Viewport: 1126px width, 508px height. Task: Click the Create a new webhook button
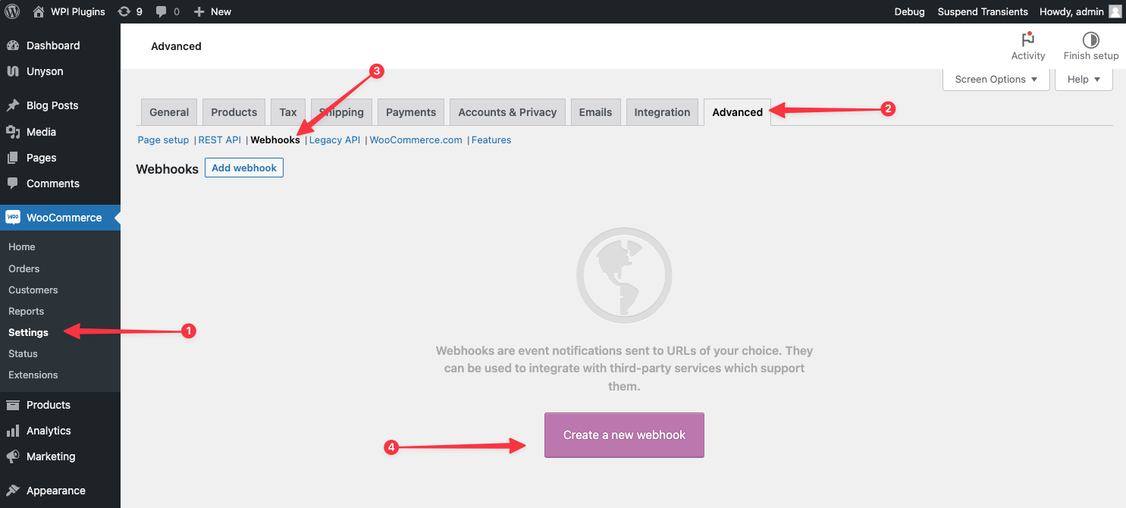pyautogui.click(x=623, y=434)
